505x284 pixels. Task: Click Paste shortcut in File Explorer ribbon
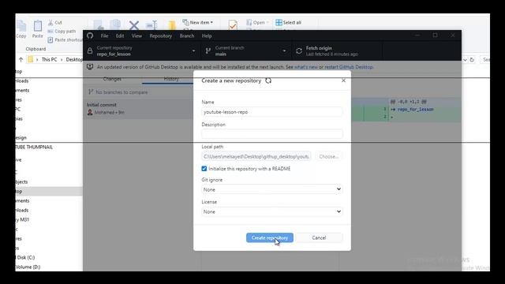(x=65, y=40)
